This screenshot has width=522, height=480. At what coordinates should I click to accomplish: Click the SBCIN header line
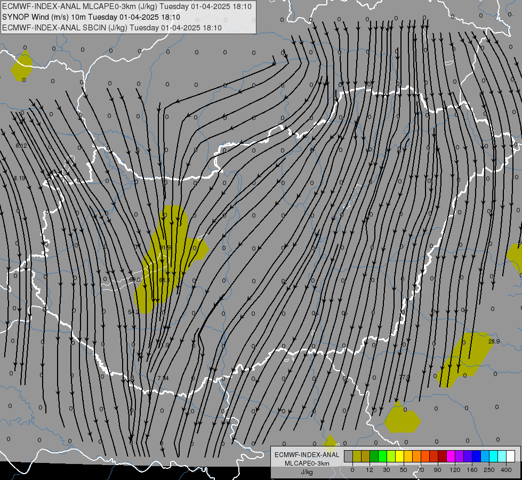pyautogui.click(x=112, y=28)
